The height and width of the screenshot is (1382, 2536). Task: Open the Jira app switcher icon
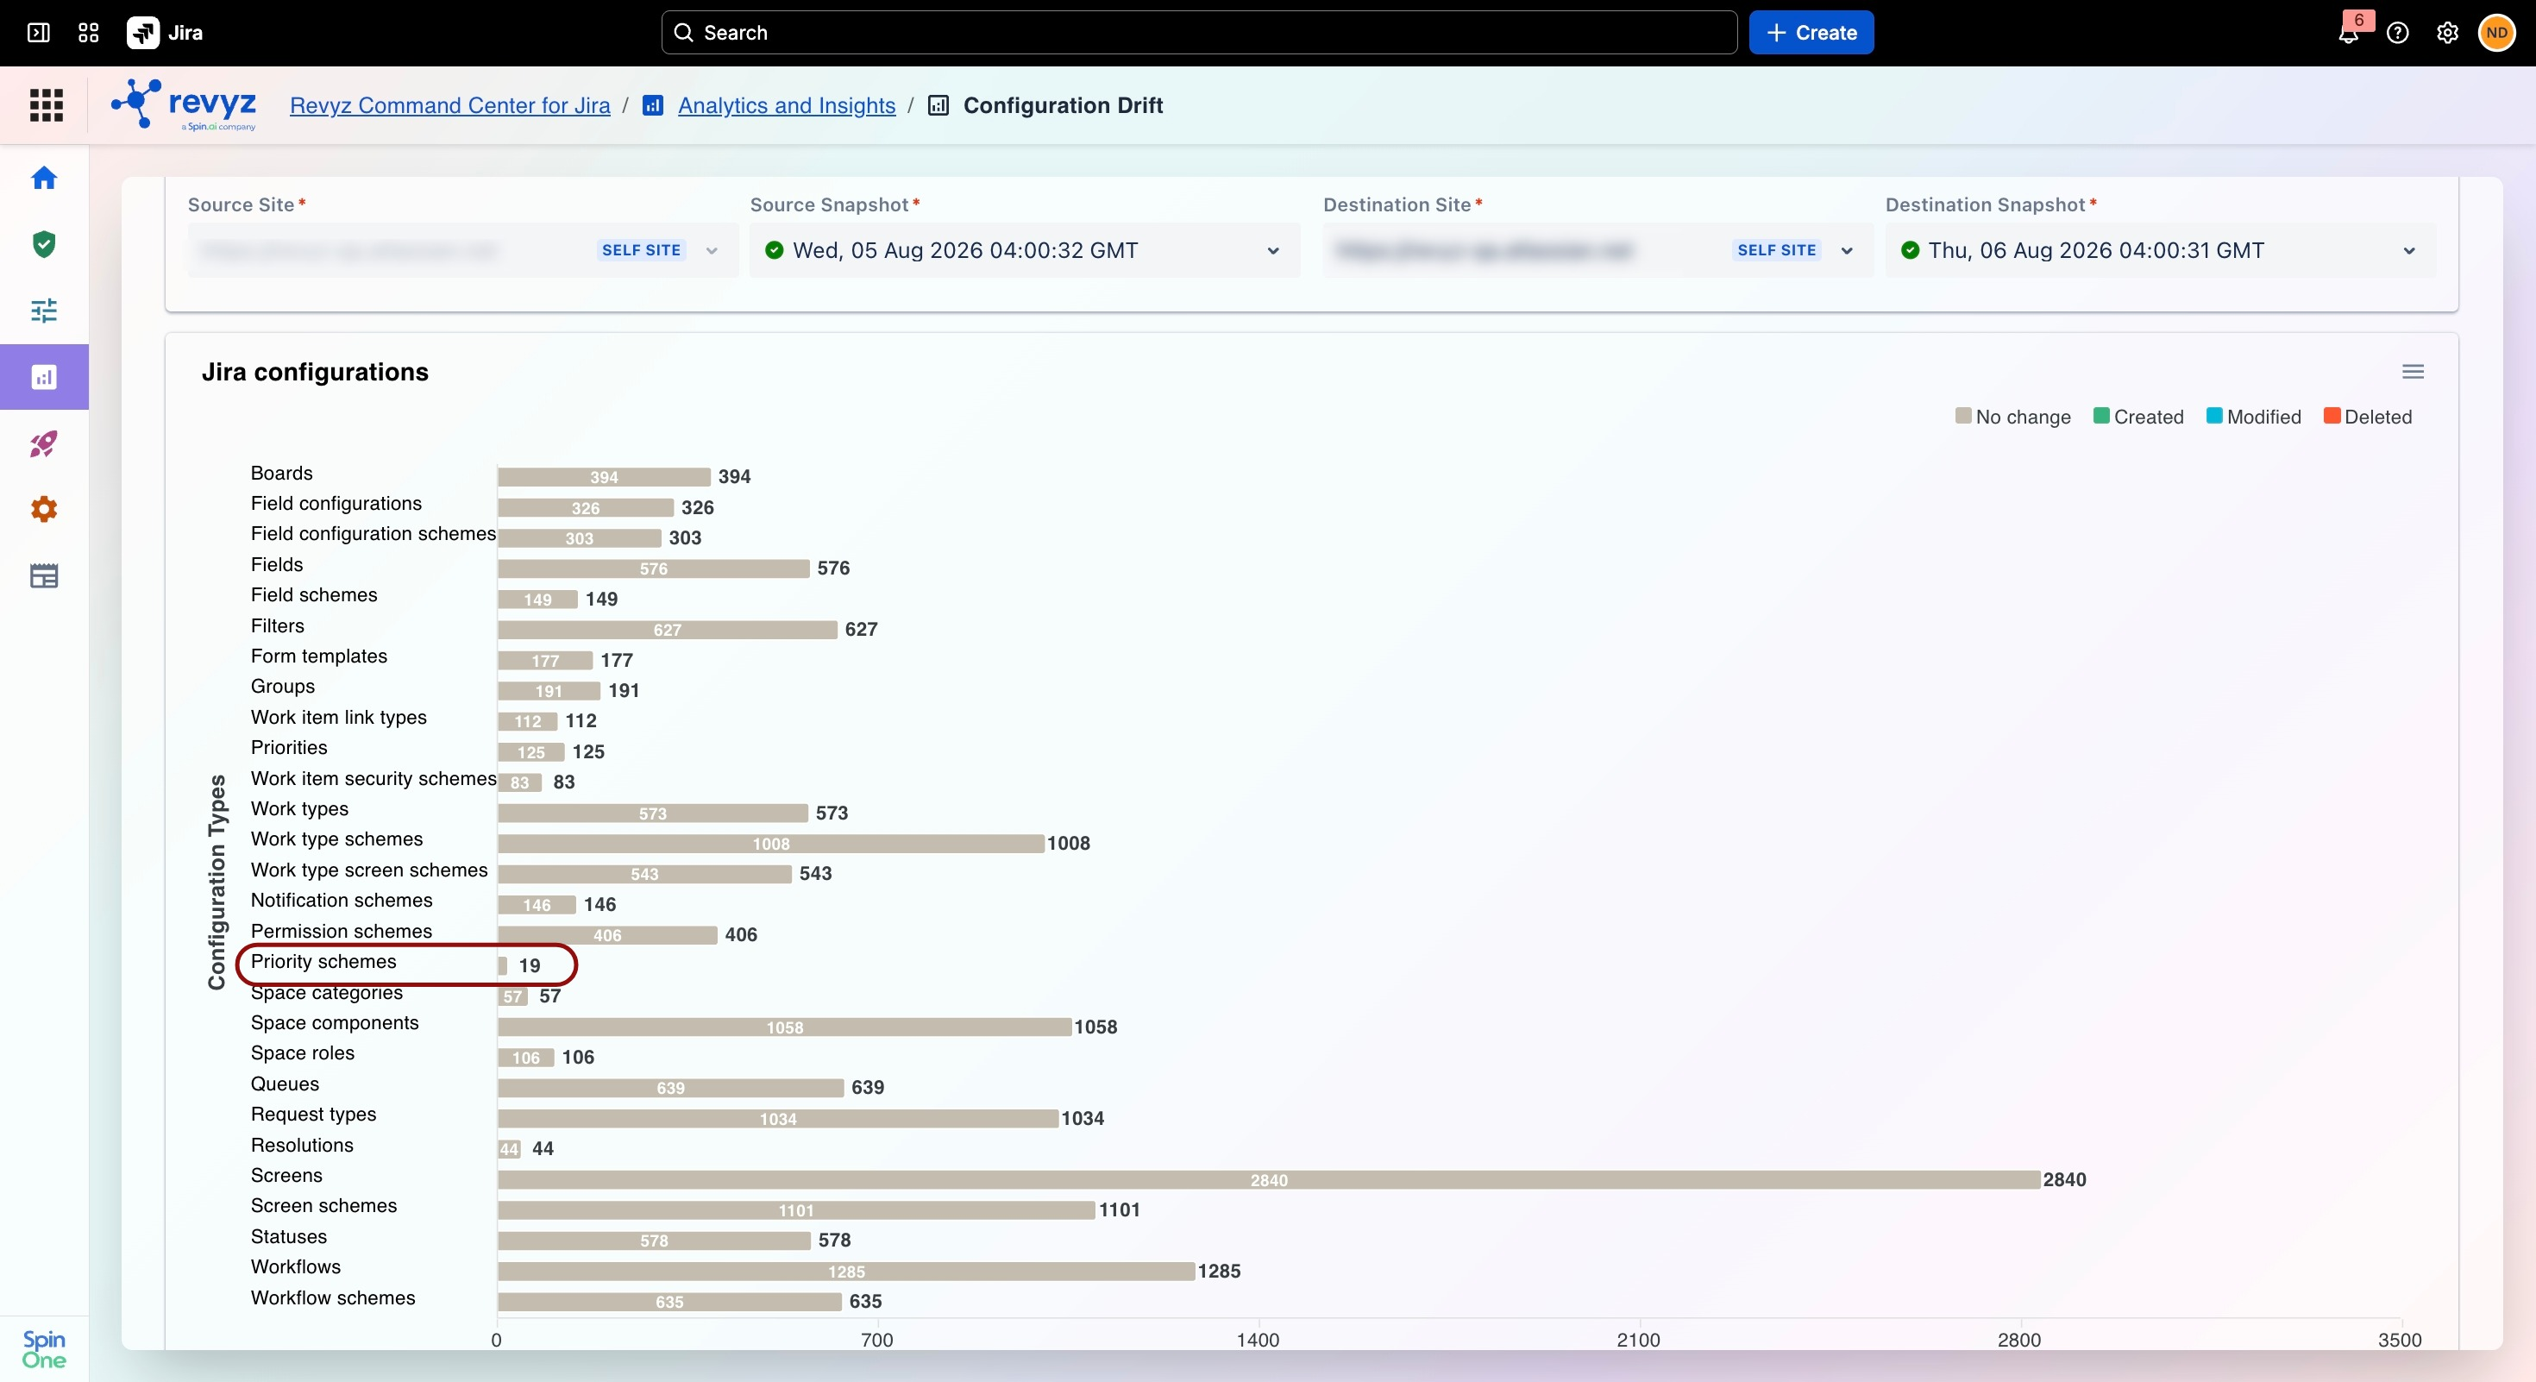point(89,33)
